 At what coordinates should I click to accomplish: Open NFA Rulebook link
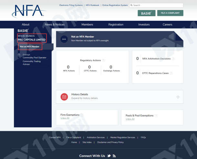coord(92,5)
